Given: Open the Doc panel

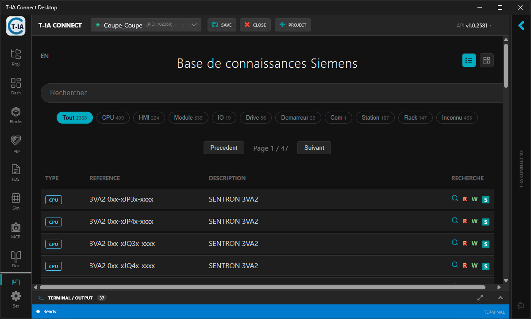Looking at the screenshot, I should tap(15, 259).
